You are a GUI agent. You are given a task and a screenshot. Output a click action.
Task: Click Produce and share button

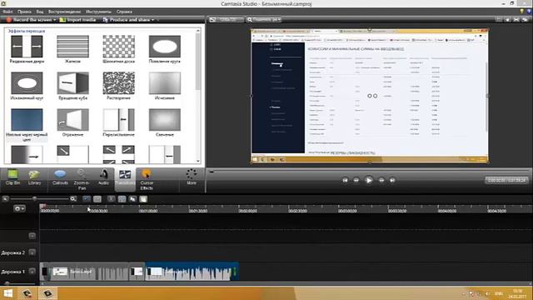click(127, 20)
